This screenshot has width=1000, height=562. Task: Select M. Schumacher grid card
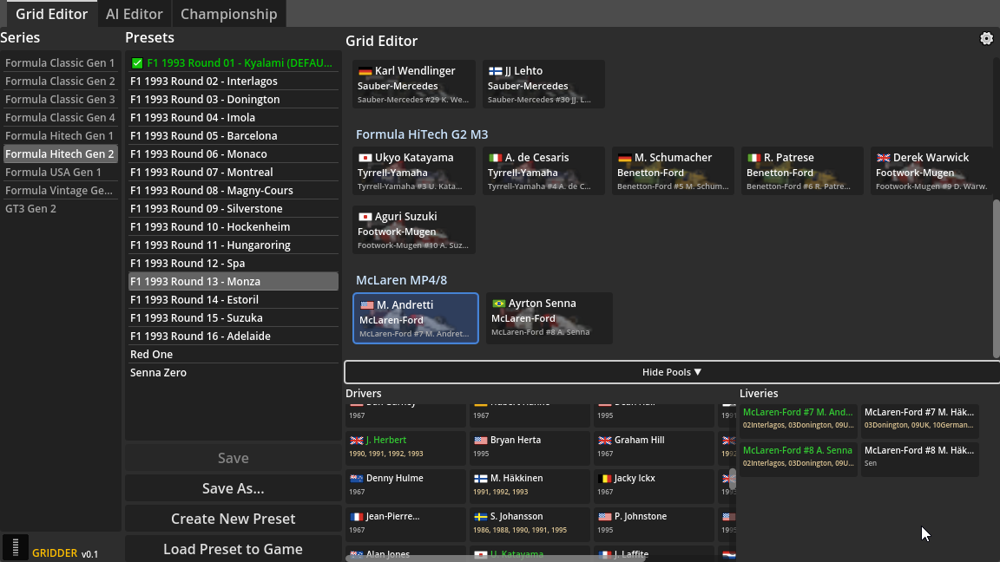(674, 171)
